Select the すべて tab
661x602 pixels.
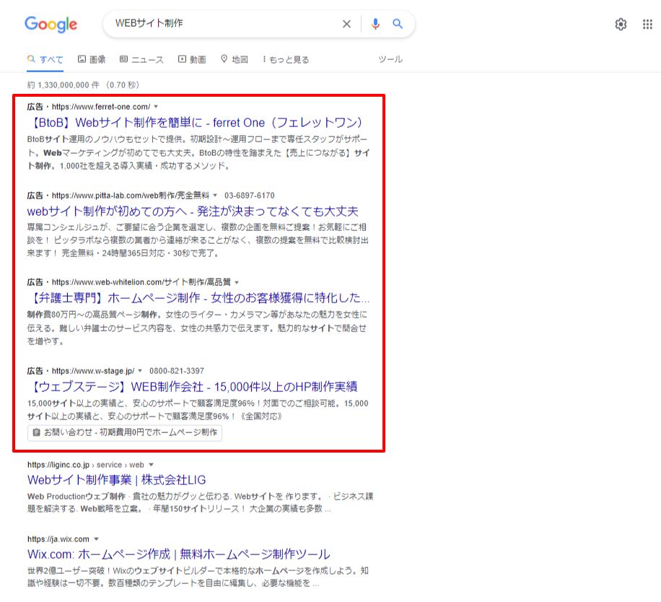45,59
